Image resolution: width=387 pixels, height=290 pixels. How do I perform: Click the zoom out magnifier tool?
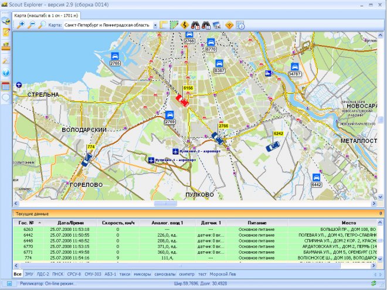[x=31, y=25]
